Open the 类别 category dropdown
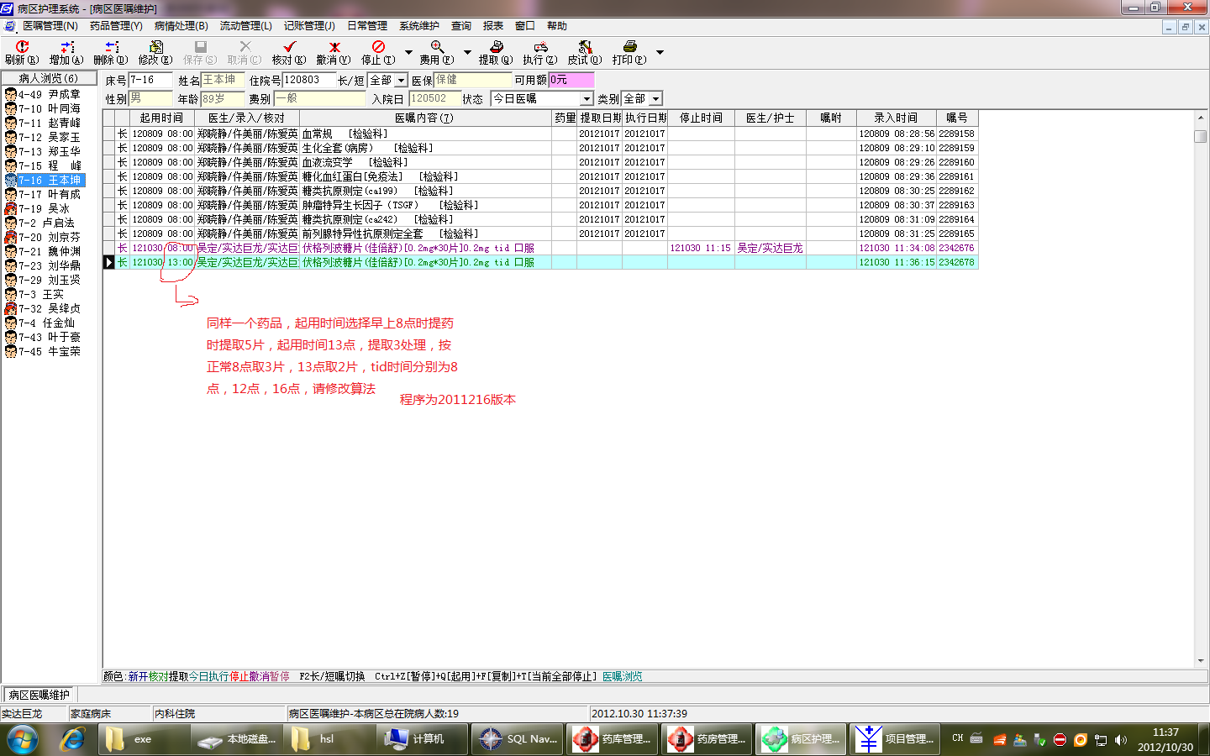The width and height of the screenshot is (1210, 756). pos(655,99)
